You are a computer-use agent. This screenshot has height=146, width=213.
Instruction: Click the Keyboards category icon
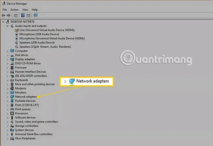point(12,80)
